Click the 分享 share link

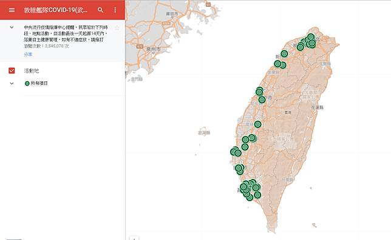pyautogui.click(x=28, y=55)
